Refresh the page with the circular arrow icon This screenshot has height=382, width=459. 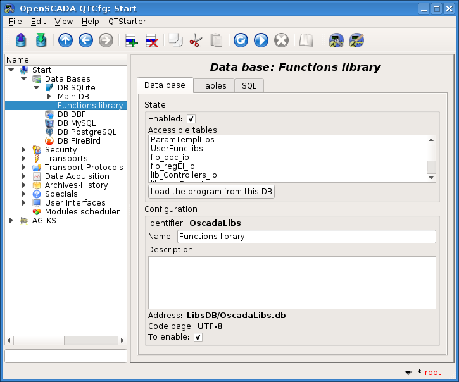click(241, 40)
